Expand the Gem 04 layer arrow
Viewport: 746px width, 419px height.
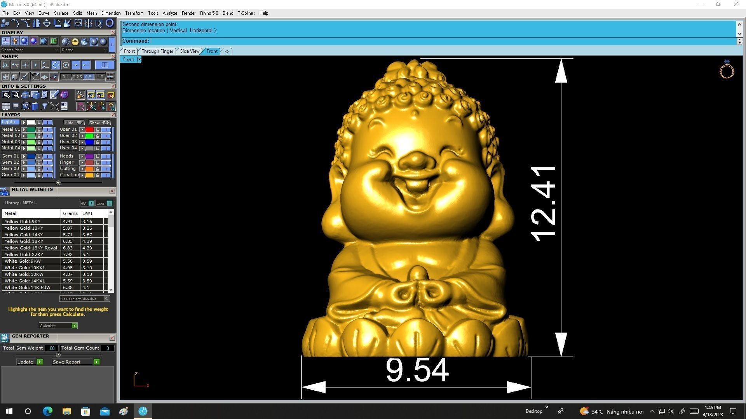24,175
